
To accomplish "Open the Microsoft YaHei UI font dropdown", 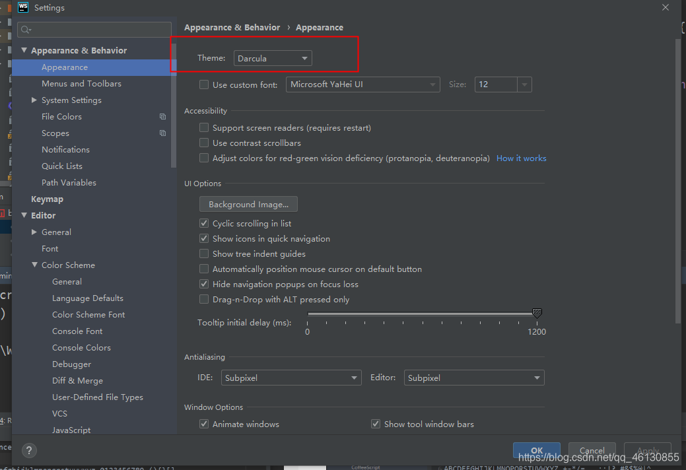I will [362, 84].
